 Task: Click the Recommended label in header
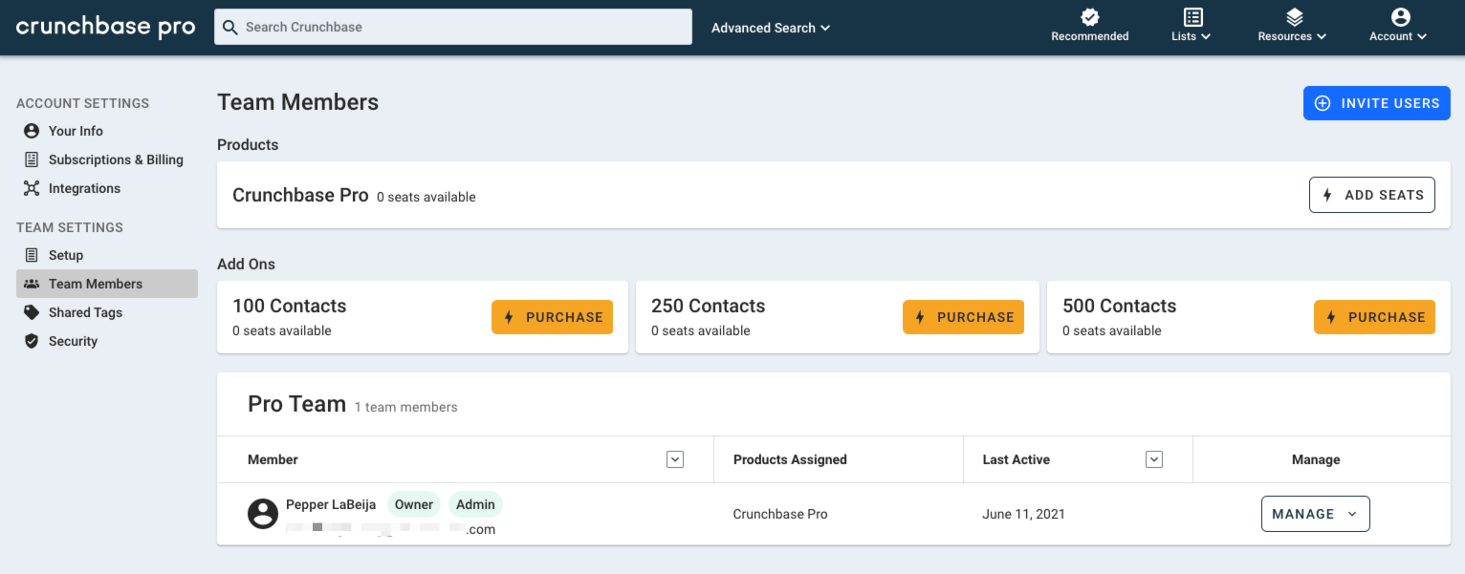click(1090, 36)
